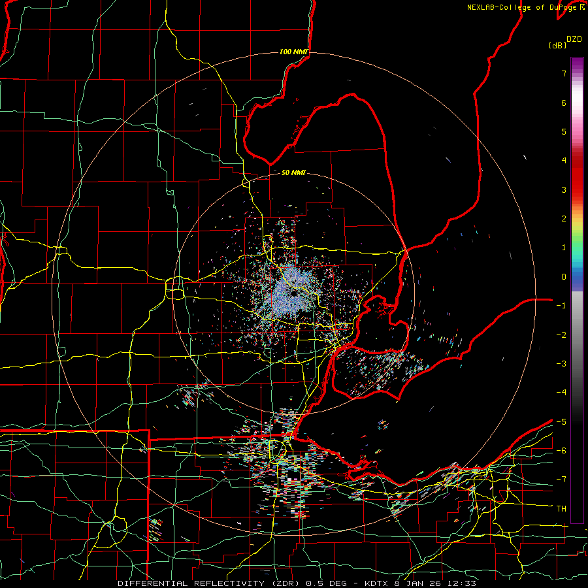Click the 3 value on the color scale
Image resolution: width=588 pixels, height=588 pixels.
(x=564, y=189)
